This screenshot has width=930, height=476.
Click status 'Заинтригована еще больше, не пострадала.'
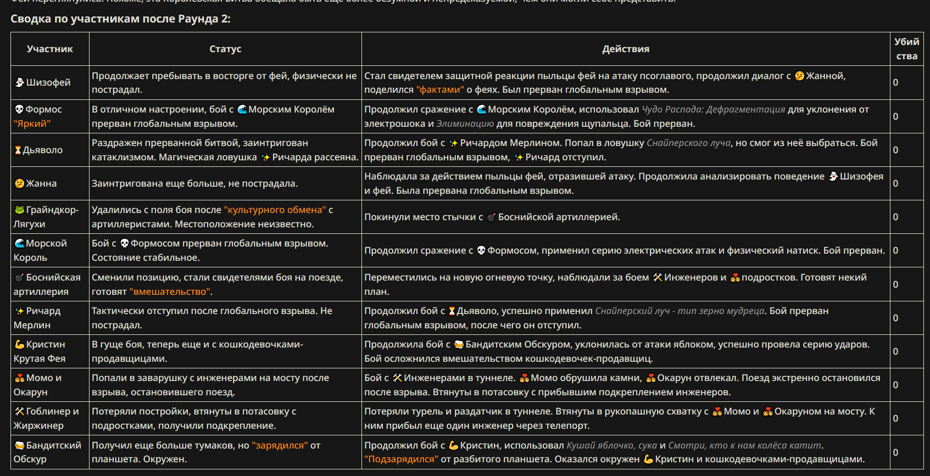point(194,183)
